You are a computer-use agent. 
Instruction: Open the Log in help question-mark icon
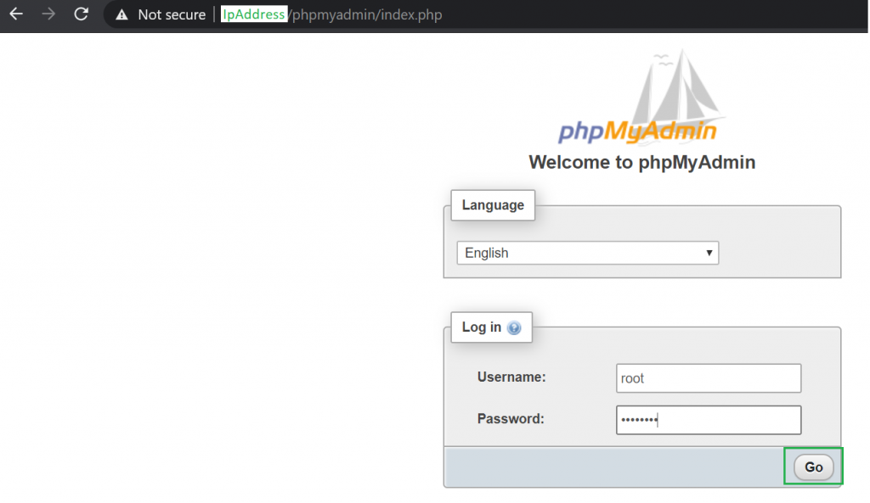coord(514,328)
